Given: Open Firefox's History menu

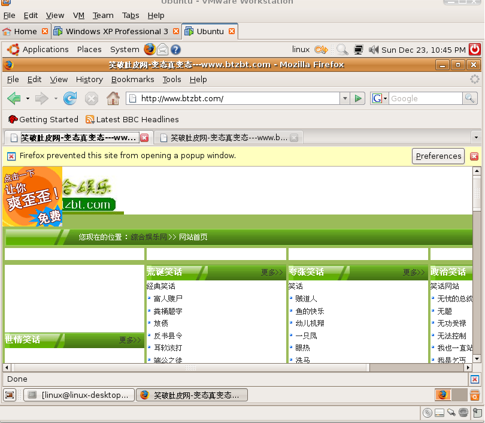Looking at the screenshot, I should tap(89, 80).
